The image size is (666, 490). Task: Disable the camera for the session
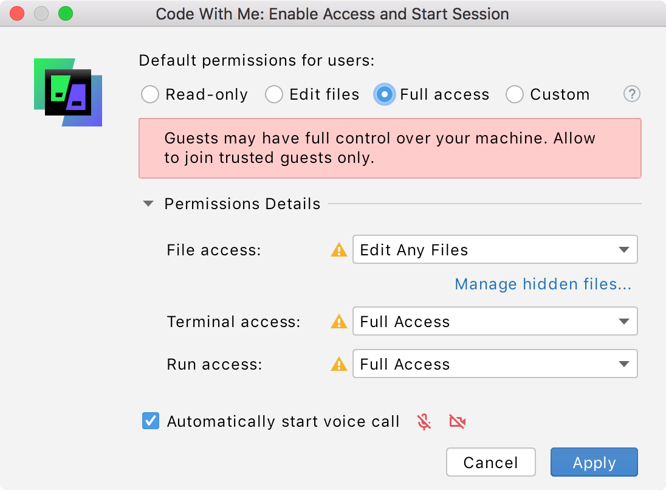(x=457, y=421)
